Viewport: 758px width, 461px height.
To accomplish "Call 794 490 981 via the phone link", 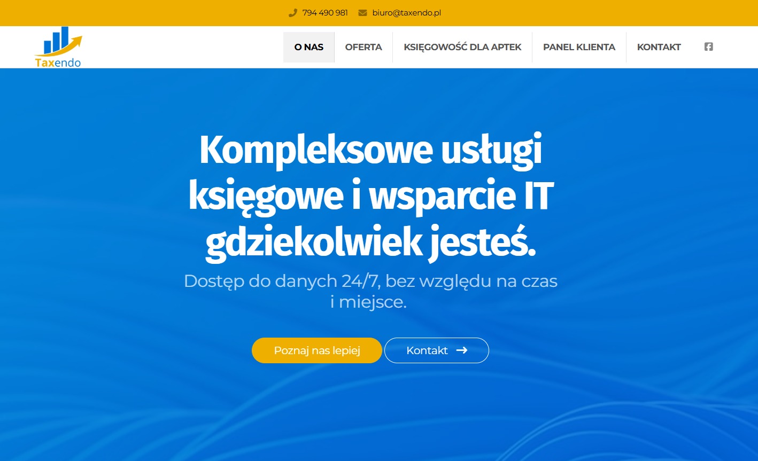I will (324, 12).
